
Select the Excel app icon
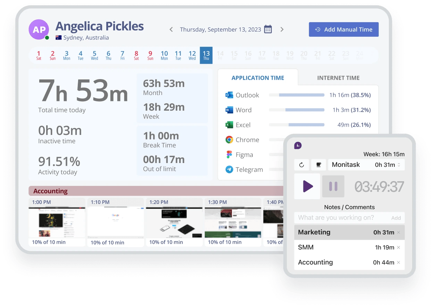tap(229, 125)
